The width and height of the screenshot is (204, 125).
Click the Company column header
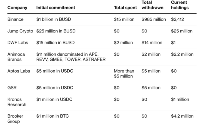(17, 8)
